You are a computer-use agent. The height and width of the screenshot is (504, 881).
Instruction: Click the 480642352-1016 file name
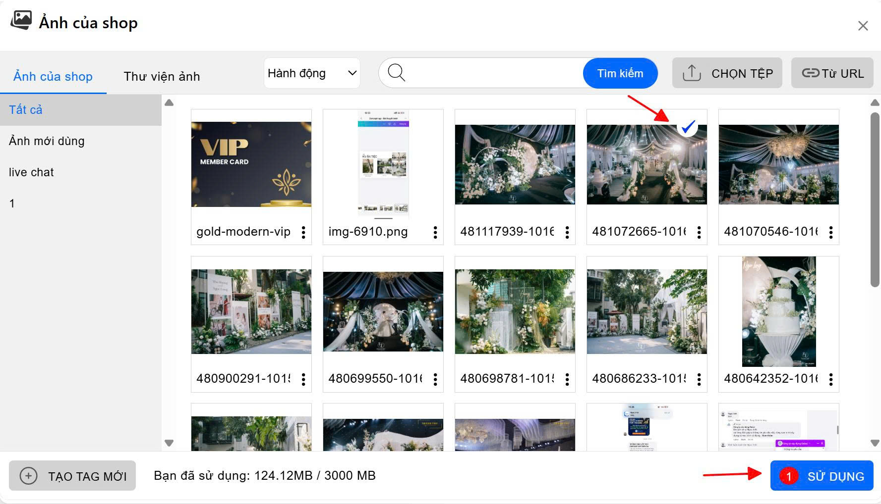(771, 379)
